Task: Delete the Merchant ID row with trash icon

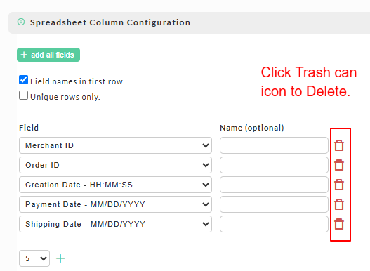Action: [x=339, y=145]
